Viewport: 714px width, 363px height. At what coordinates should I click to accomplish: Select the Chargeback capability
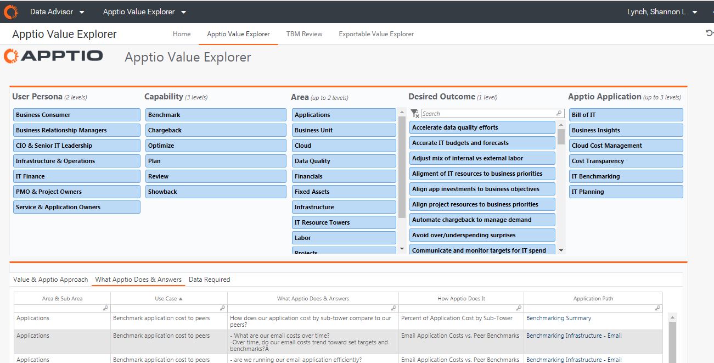pos(216,130)
